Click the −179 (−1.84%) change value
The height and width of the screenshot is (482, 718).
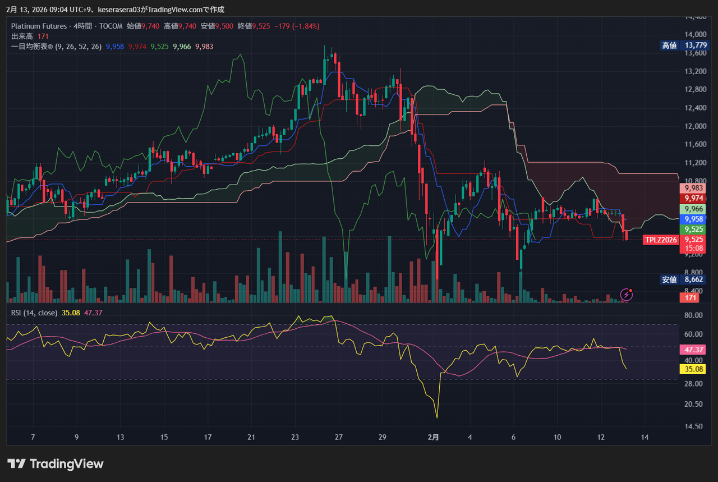[296, 26]
